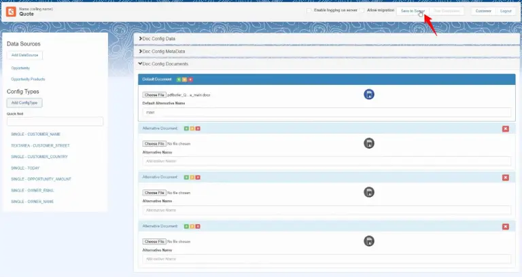
Task: Select SINGLE - OWNER_NAME config type
Action: (33, 202)
